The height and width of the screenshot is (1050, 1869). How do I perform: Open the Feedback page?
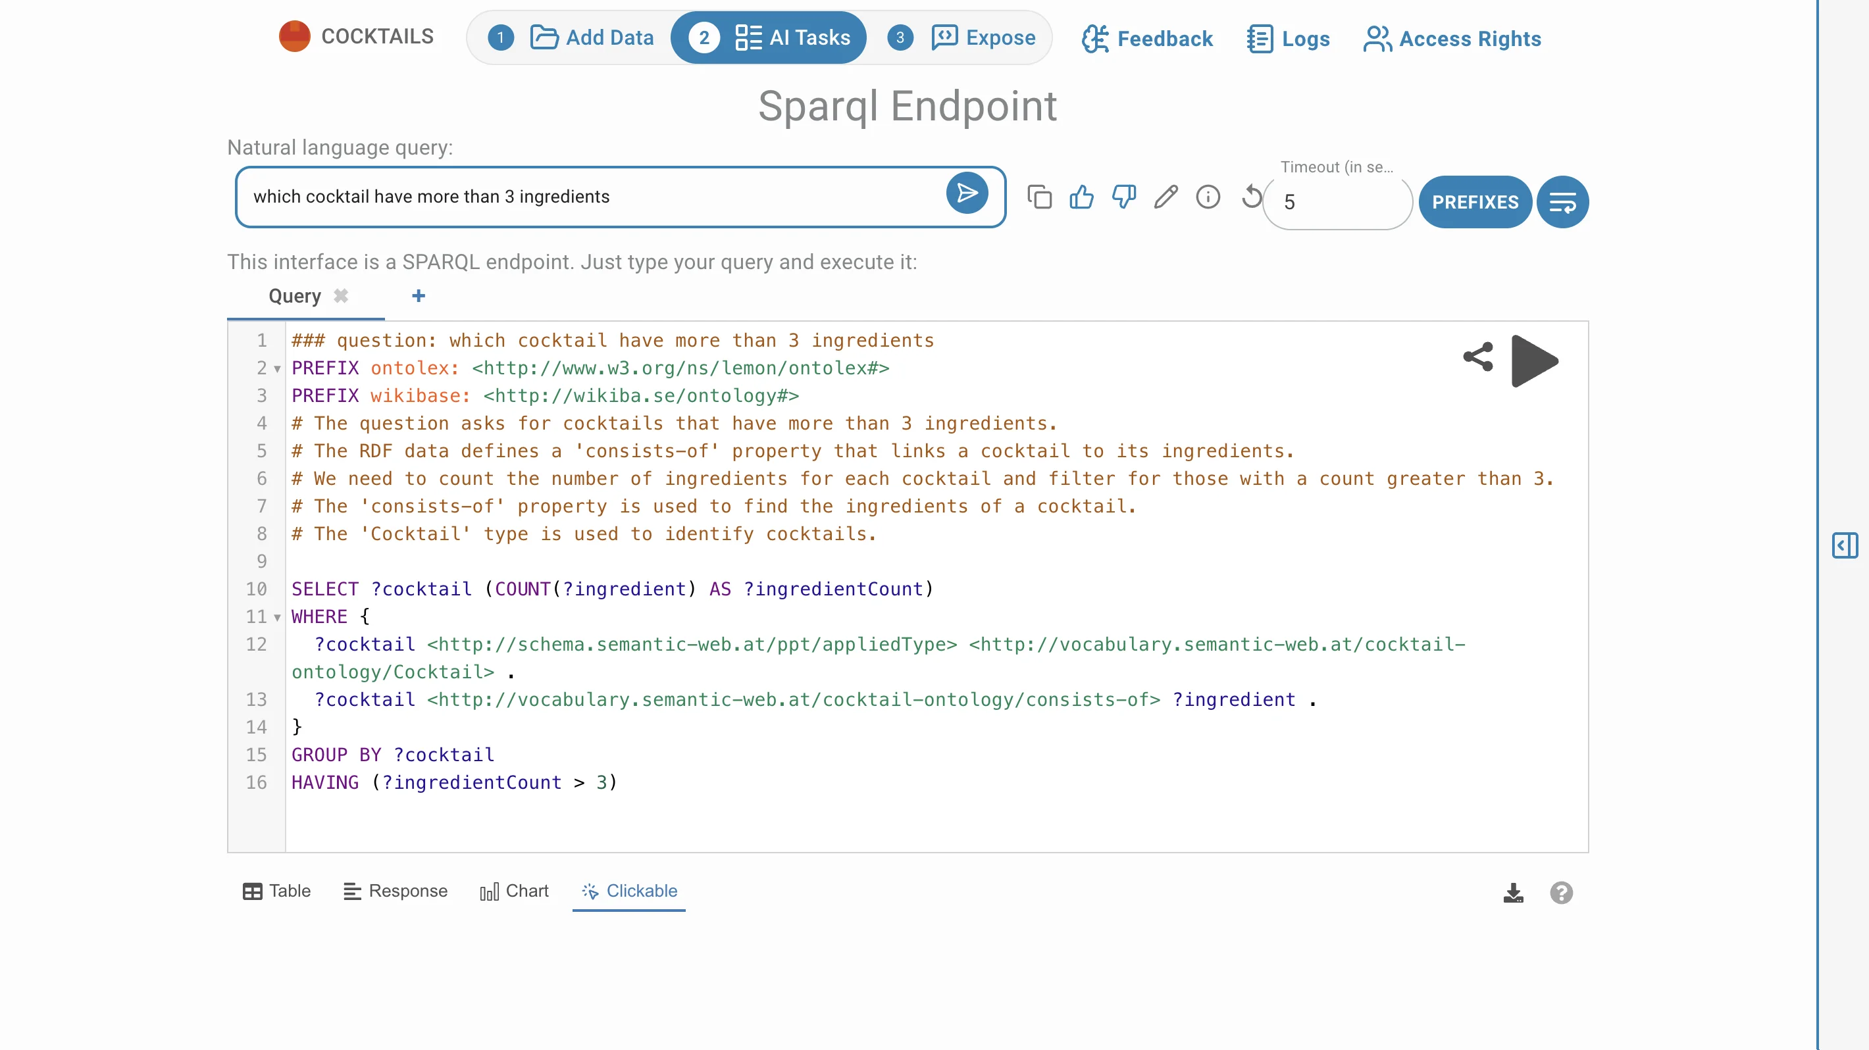pyautogui.click(x=1147, y=38)
